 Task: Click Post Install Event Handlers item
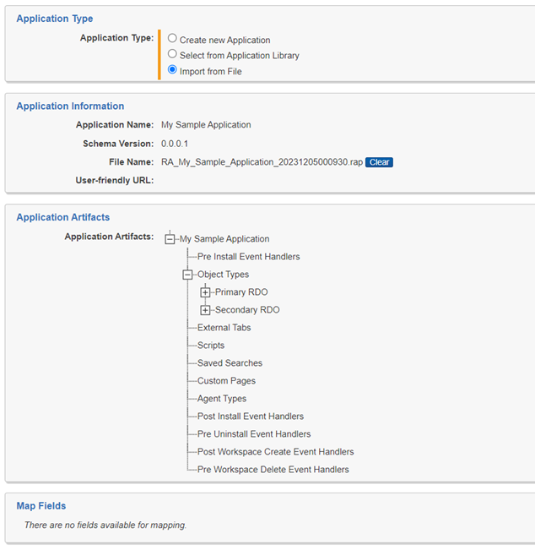[251, 417]
